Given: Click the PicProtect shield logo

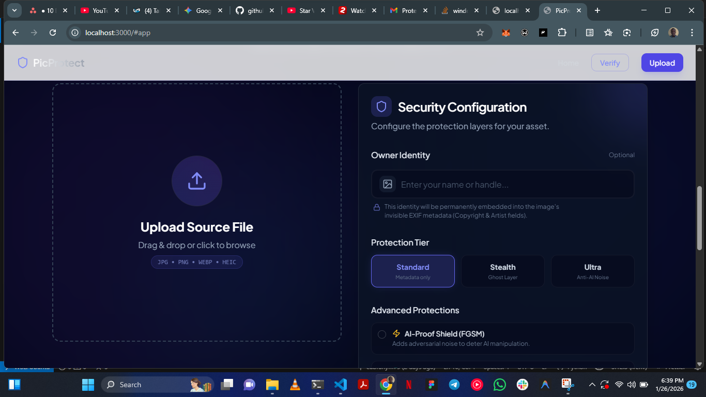Looking at the screenshot, I should [x=23, y=63].
